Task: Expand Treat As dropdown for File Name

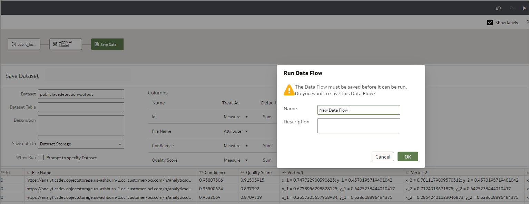Action: (236, 131)
